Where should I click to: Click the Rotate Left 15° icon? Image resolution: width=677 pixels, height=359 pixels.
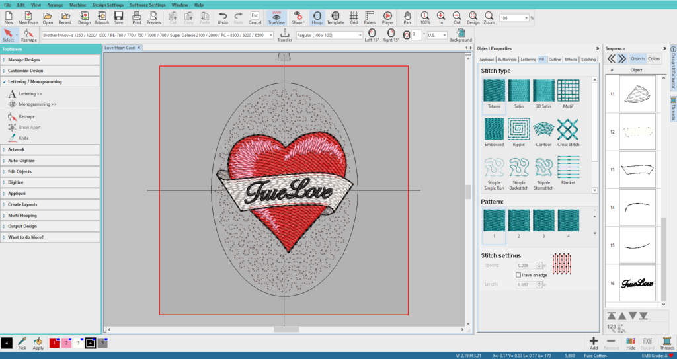tap(372, 34)
